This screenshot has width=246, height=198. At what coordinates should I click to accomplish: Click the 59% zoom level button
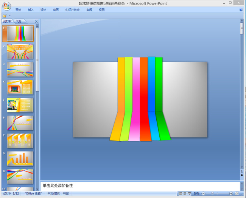click(196, 193)
